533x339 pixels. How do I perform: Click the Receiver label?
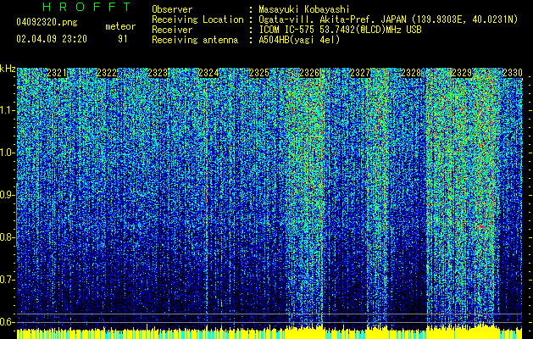pyautogui.click(x=172, y=30)
